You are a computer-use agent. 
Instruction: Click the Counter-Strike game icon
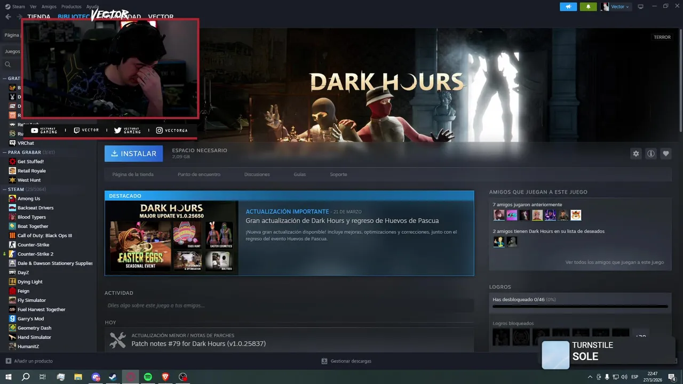[x=12, y=245]
